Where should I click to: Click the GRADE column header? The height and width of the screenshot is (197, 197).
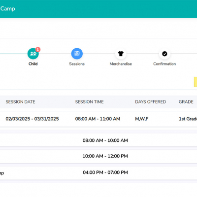(x=186, y=102)
